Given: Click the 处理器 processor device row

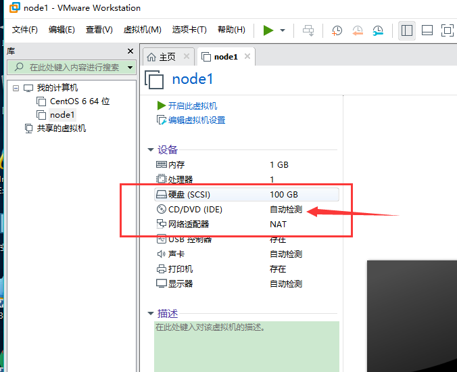Looking at the screenshot, I should tap(247, 179).
